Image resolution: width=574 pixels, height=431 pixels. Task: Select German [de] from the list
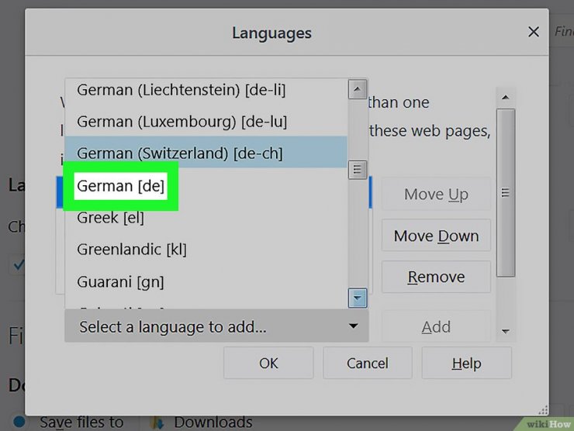pos(120,186)
